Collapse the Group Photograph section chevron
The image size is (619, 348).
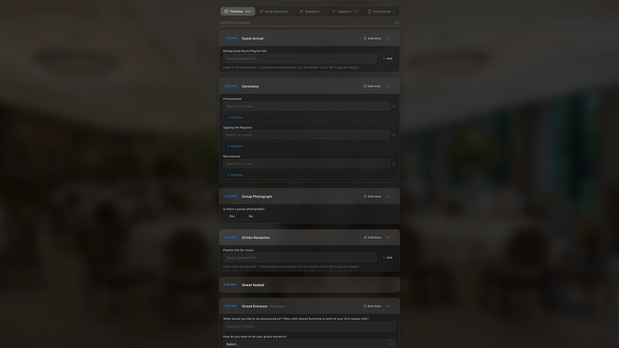[394, 196]
